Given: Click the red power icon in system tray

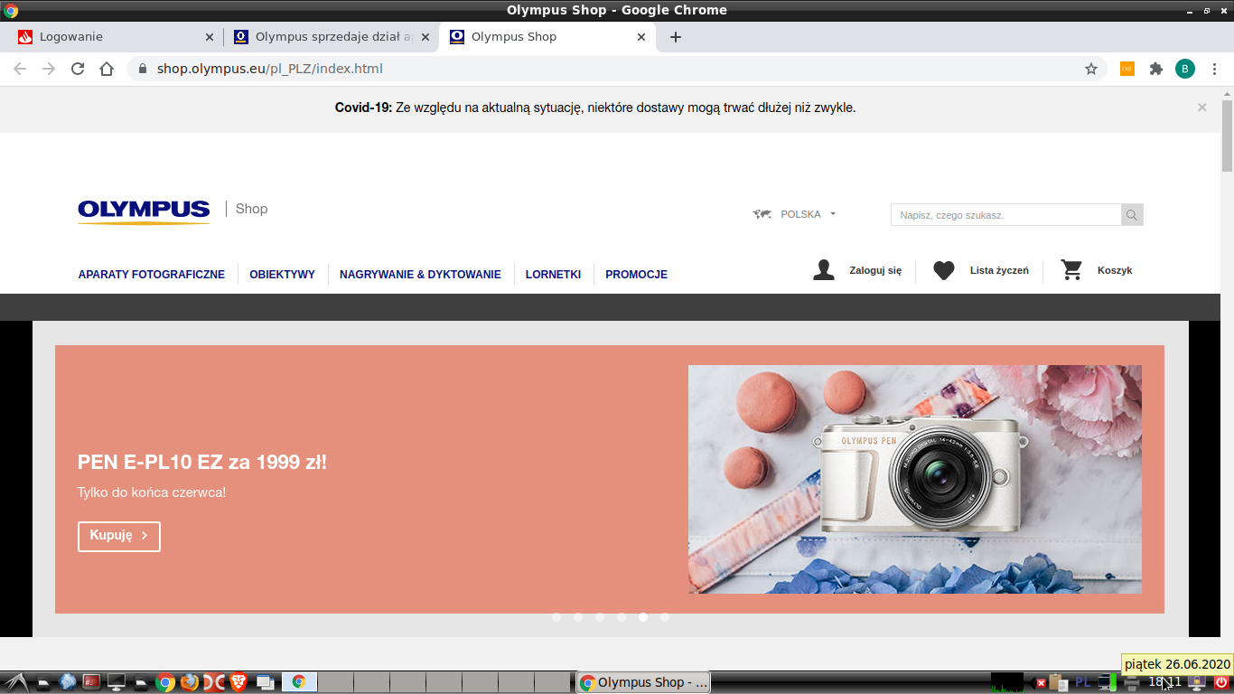Looking at the screenshot, I should tap(1220, 682).
